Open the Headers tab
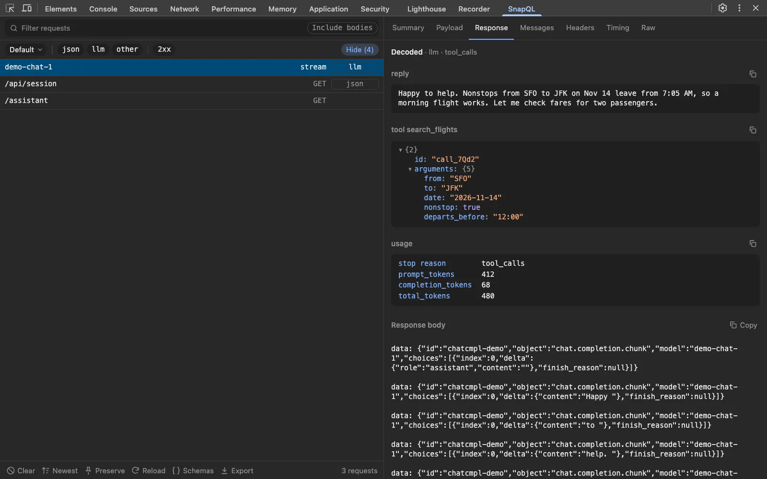The width and height of the screenshot is (767, 479). [x=580, y=28]
